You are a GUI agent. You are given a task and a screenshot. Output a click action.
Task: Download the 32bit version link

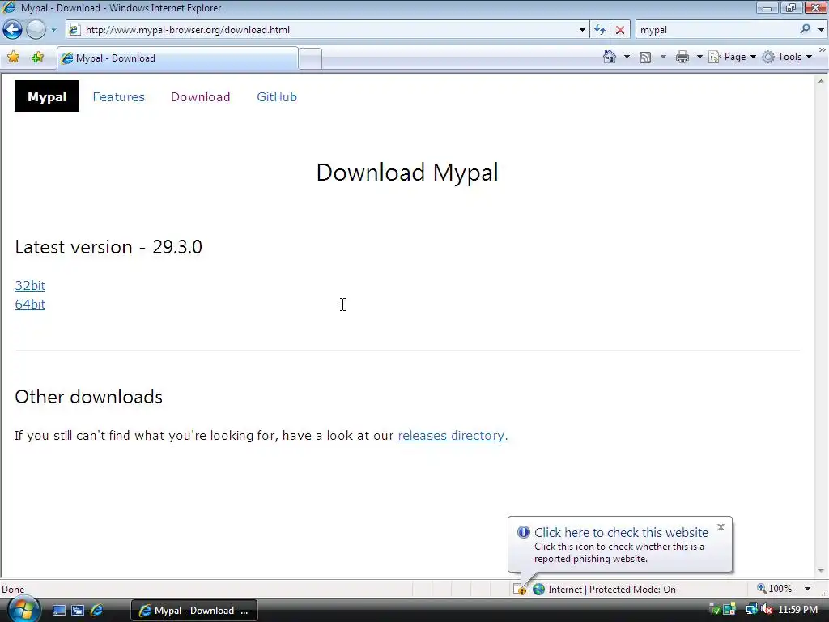point(30,286)
